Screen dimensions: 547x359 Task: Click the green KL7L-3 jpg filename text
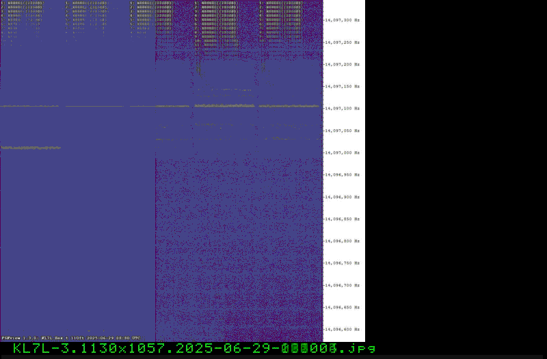[x=194, y=349]
